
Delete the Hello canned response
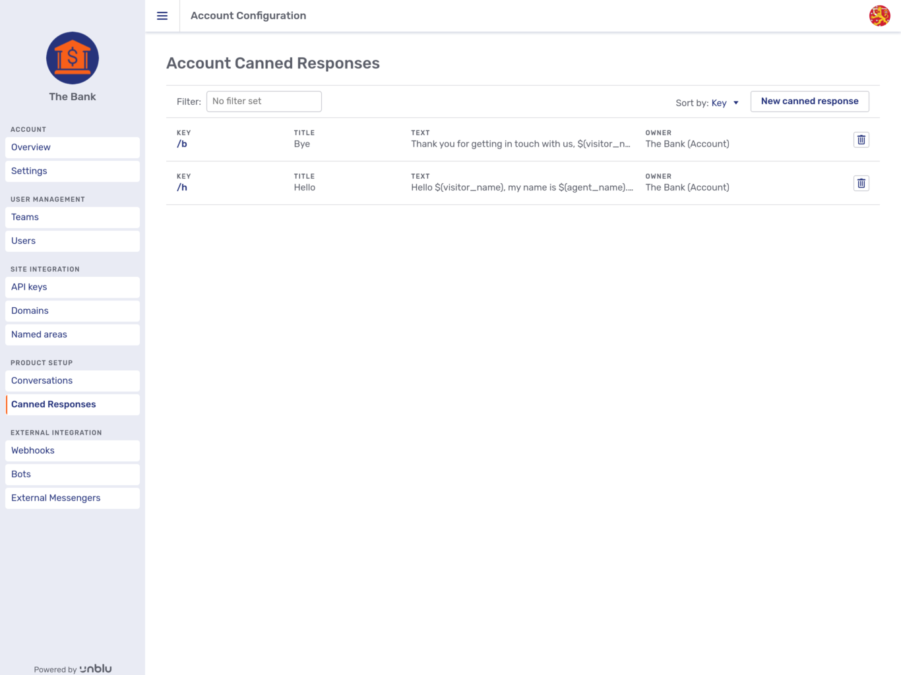pos(861,183)
